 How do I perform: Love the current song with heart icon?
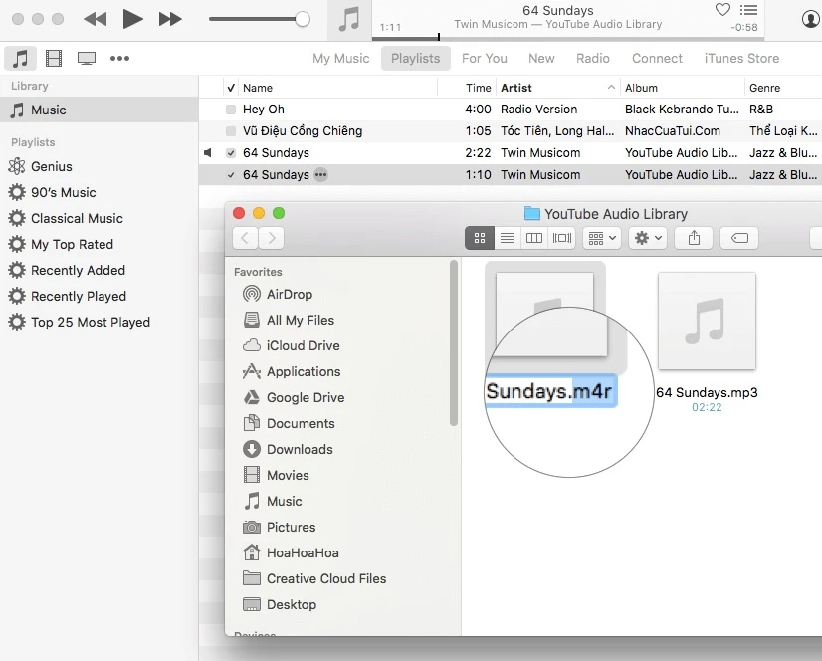tap(722, 10)
